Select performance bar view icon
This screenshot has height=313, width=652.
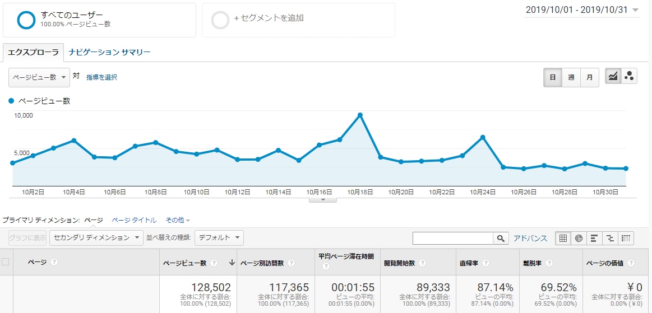594,238
